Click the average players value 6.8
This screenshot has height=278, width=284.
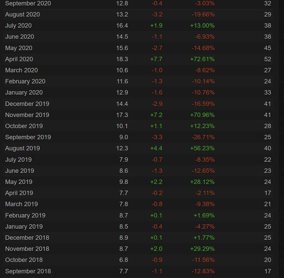tap(124, 260)
